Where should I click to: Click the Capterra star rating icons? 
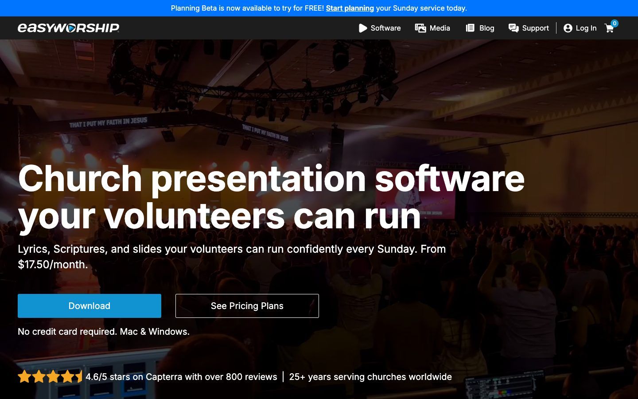click(x=50, y=377)
